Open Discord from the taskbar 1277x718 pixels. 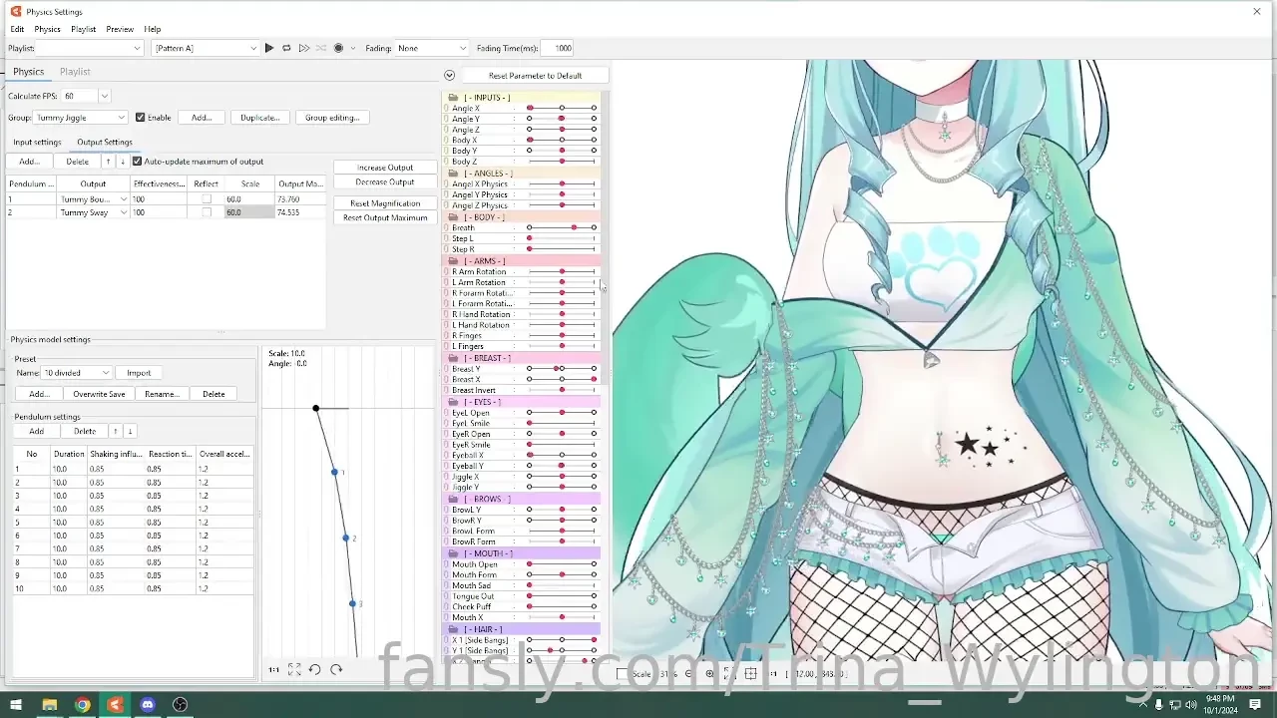tap(148, 705)
